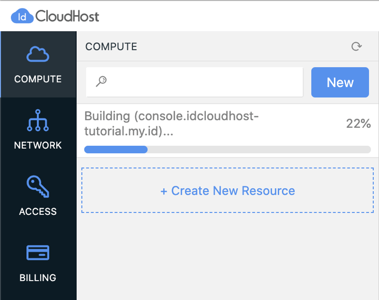Open the ACCESS section

tap(38, 211)
